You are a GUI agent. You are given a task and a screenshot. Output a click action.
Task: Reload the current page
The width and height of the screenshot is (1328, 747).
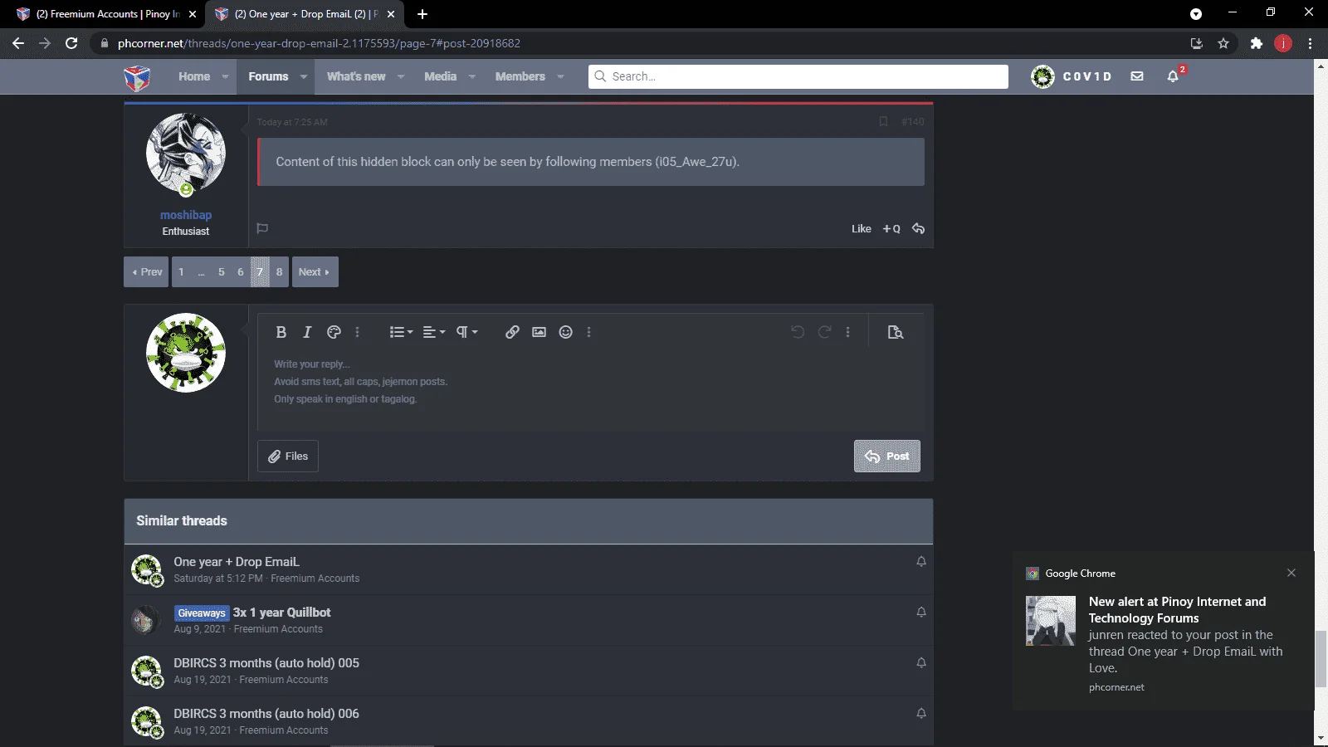(71, 43)
